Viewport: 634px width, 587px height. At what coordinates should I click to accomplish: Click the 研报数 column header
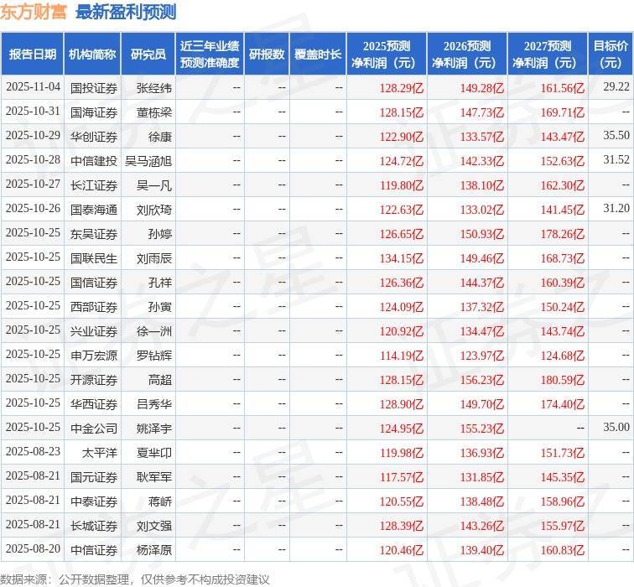(x=267, y=55)
